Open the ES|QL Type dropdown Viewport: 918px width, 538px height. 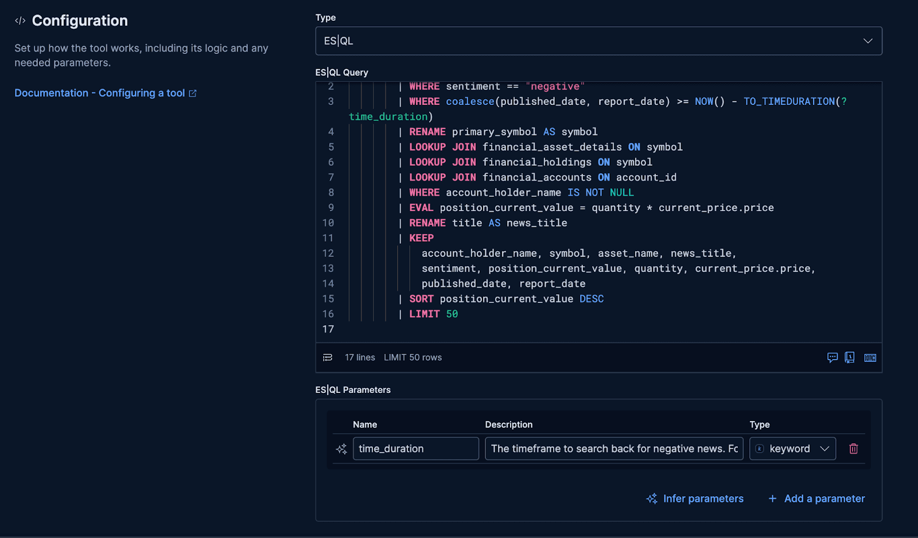coord(598,41)
